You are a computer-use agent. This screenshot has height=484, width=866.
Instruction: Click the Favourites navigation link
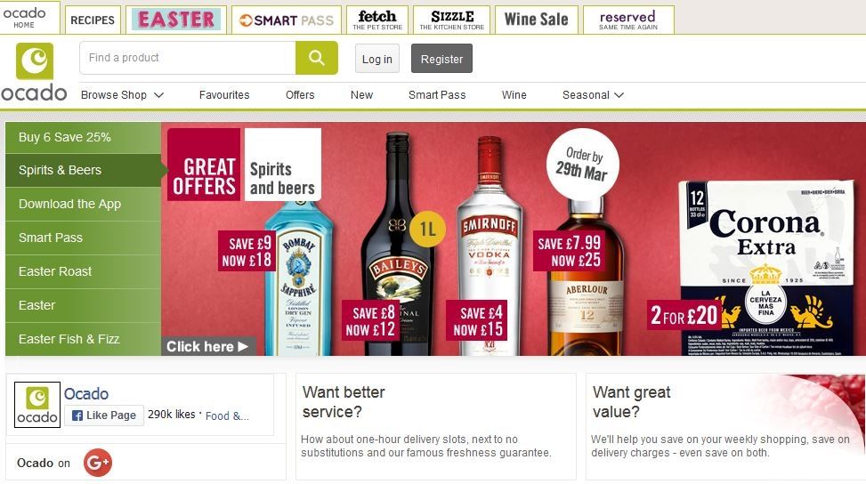click(224, 95)
